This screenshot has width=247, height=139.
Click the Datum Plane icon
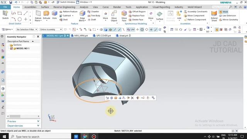tap(38, 14)
